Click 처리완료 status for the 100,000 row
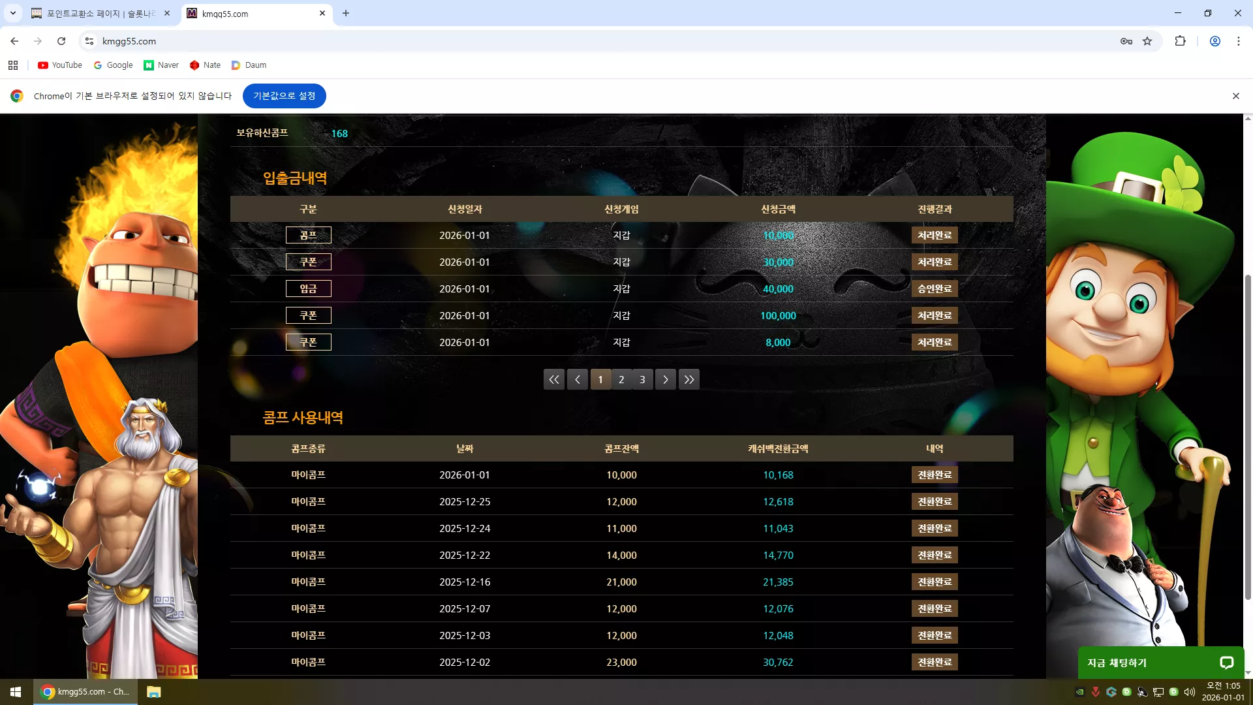 [x=935, y=315]
